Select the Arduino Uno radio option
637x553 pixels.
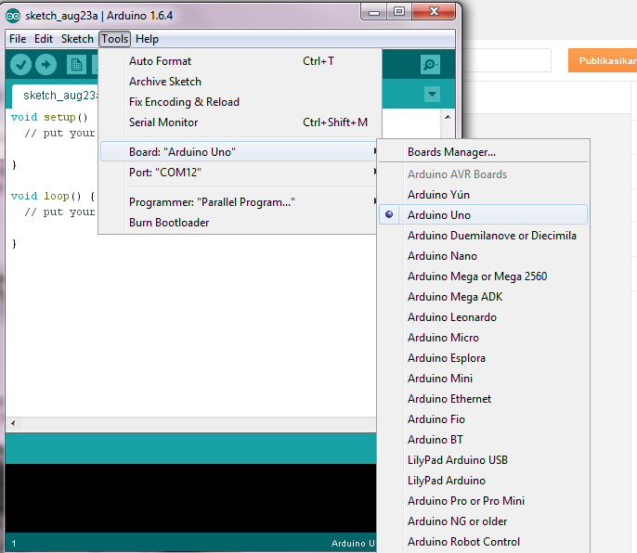(483, 214)
